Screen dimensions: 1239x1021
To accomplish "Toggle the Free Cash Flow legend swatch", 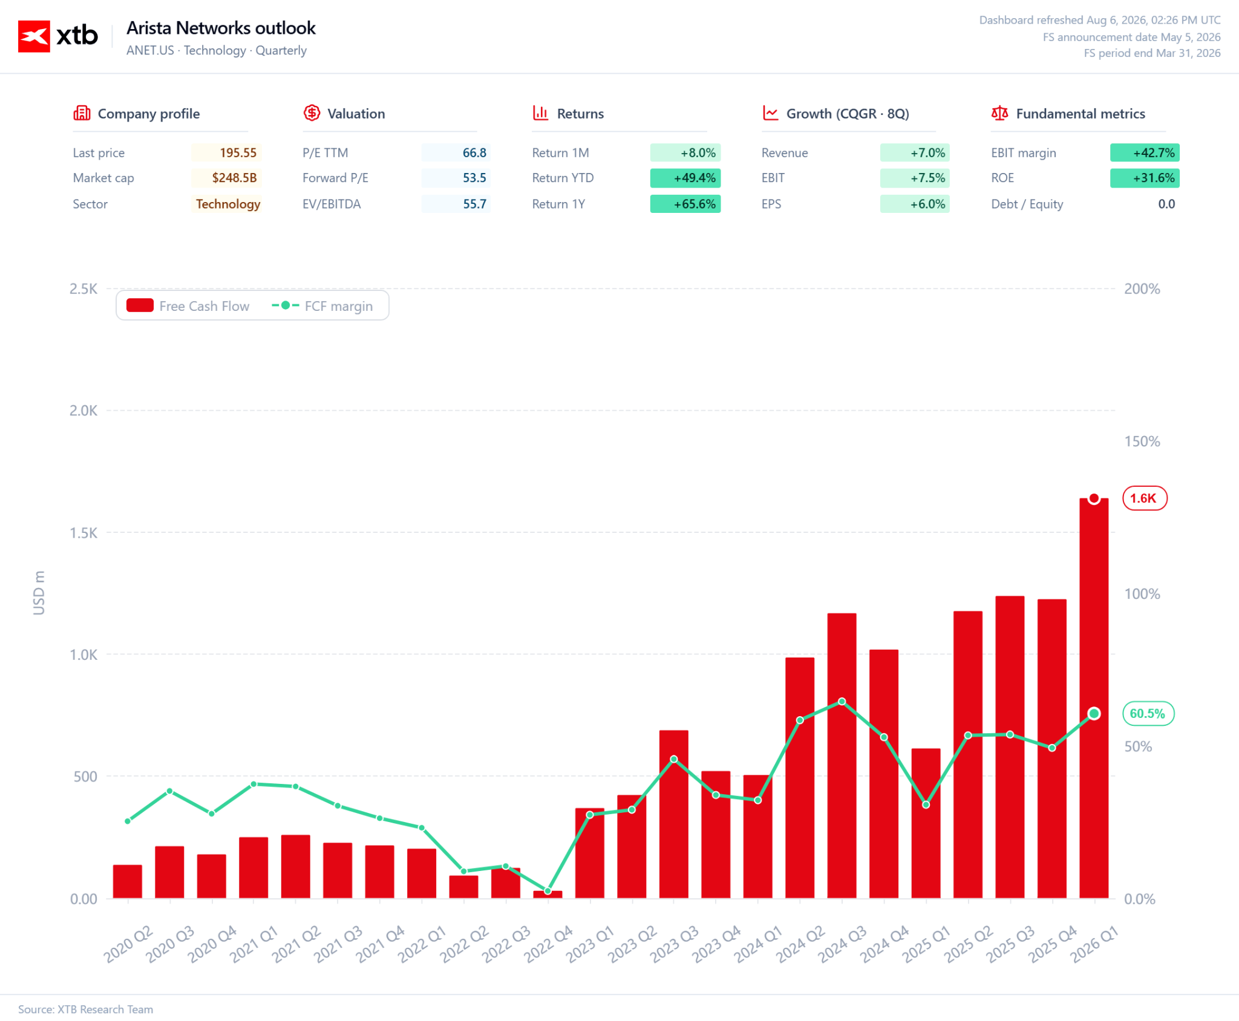I will pos(140,305).
